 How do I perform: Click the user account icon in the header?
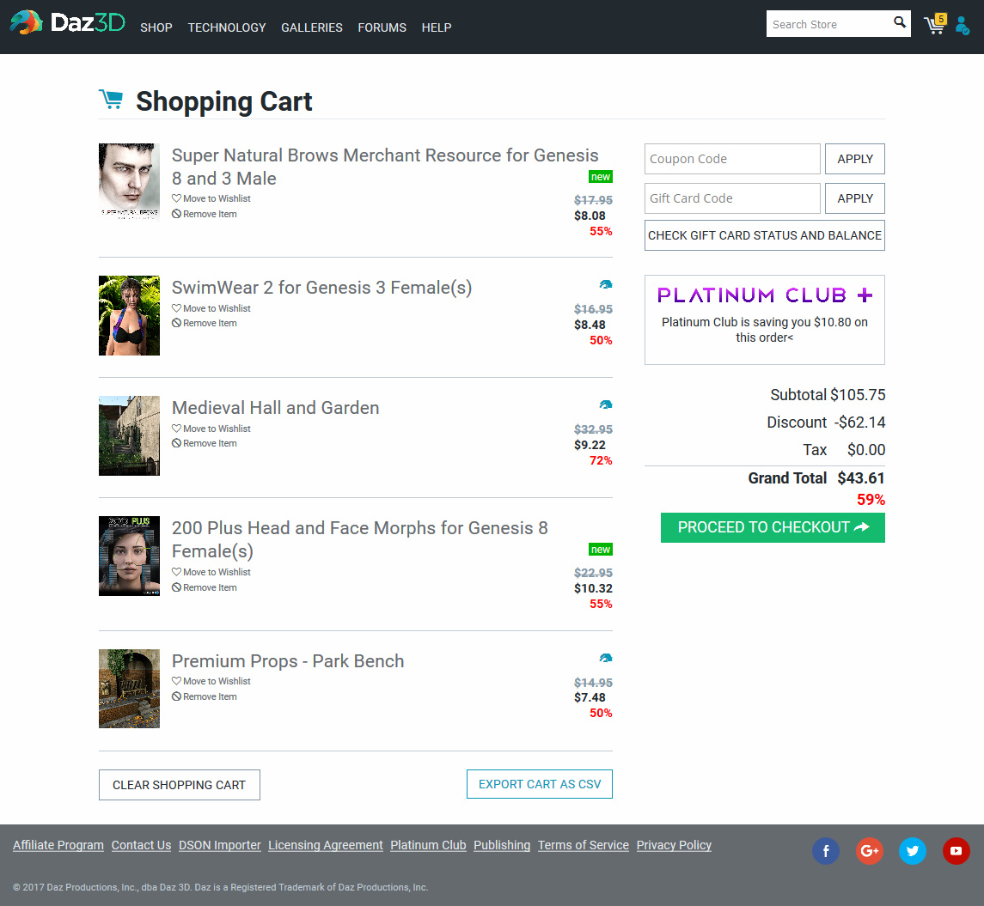[963, 26]
